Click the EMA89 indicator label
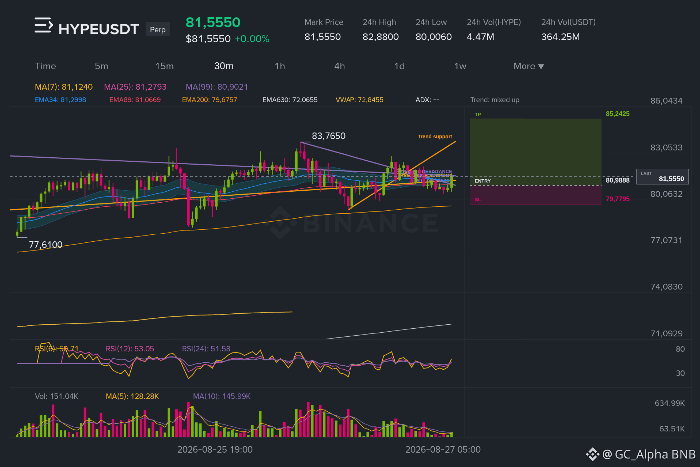 135,100
